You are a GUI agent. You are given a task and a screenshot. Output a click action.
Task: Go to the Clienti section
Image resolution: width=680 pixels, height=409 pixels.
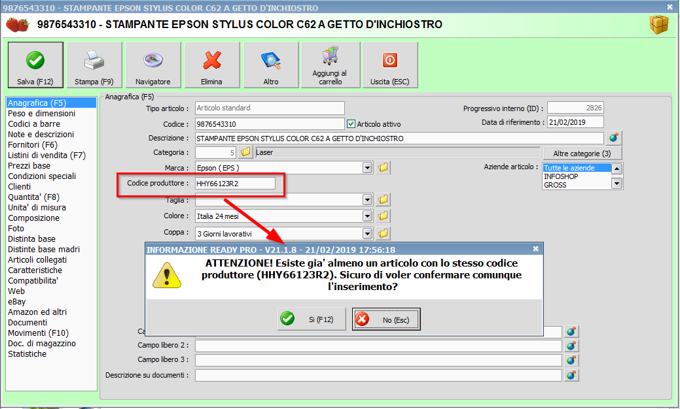[20, 187]
